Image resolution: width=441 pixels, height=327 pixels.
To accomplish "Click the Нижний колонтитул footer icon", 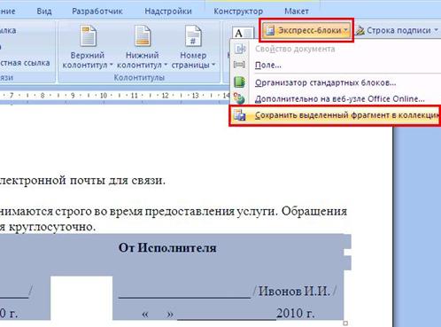I will [x=143, y=36].
